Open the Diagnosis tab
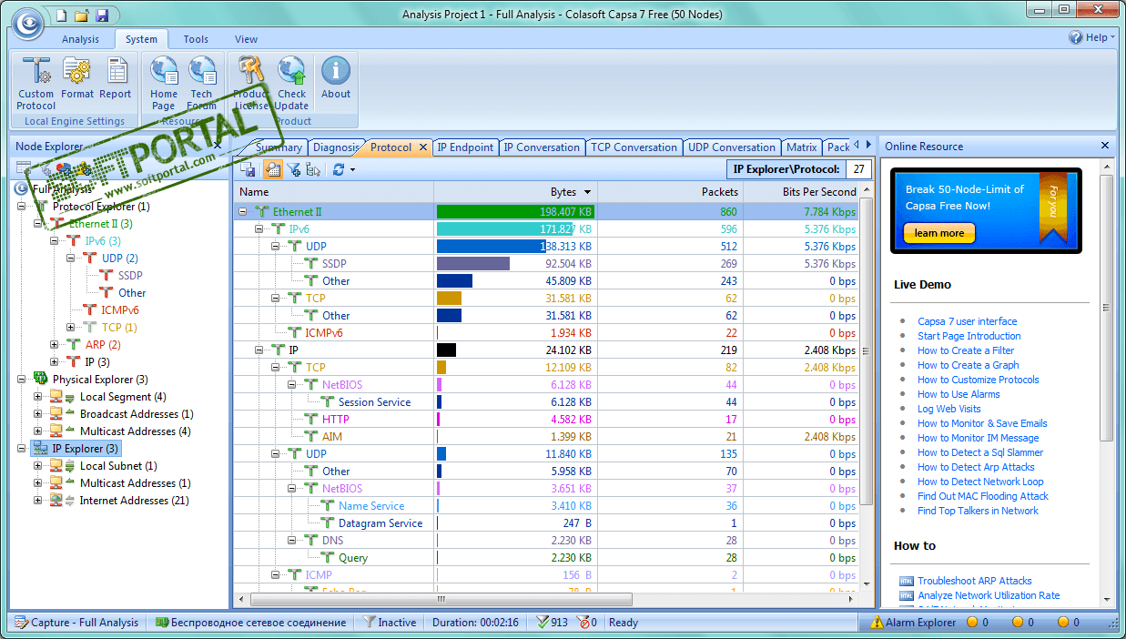1126x639 pixels. point(336,147)
